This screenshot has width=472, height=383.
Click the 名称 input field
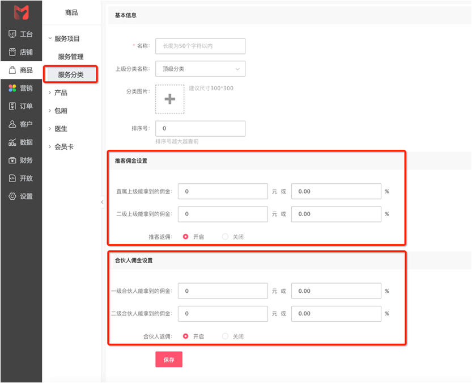[x=200, y=46]
